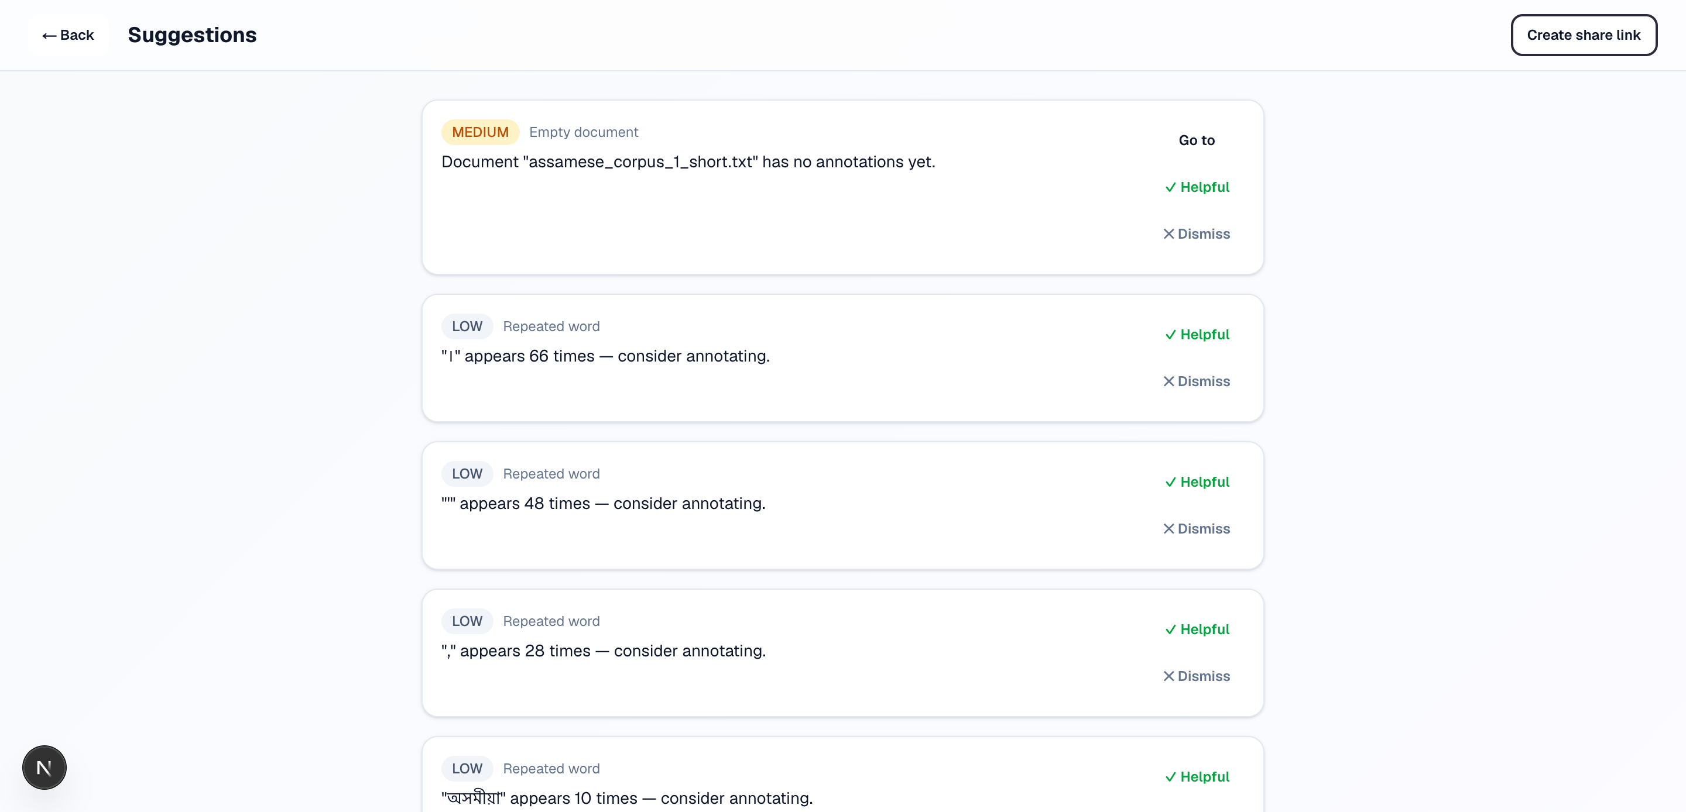The width and height of the screenshot is (1686, 812).
Task: Mark the 48 times suggestion Helpful
Action: [x=1197, y=481]
